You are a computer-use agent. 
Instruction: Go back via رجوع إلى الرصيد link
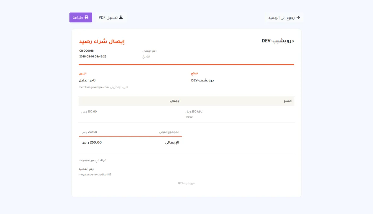click(x=284, y=17)
